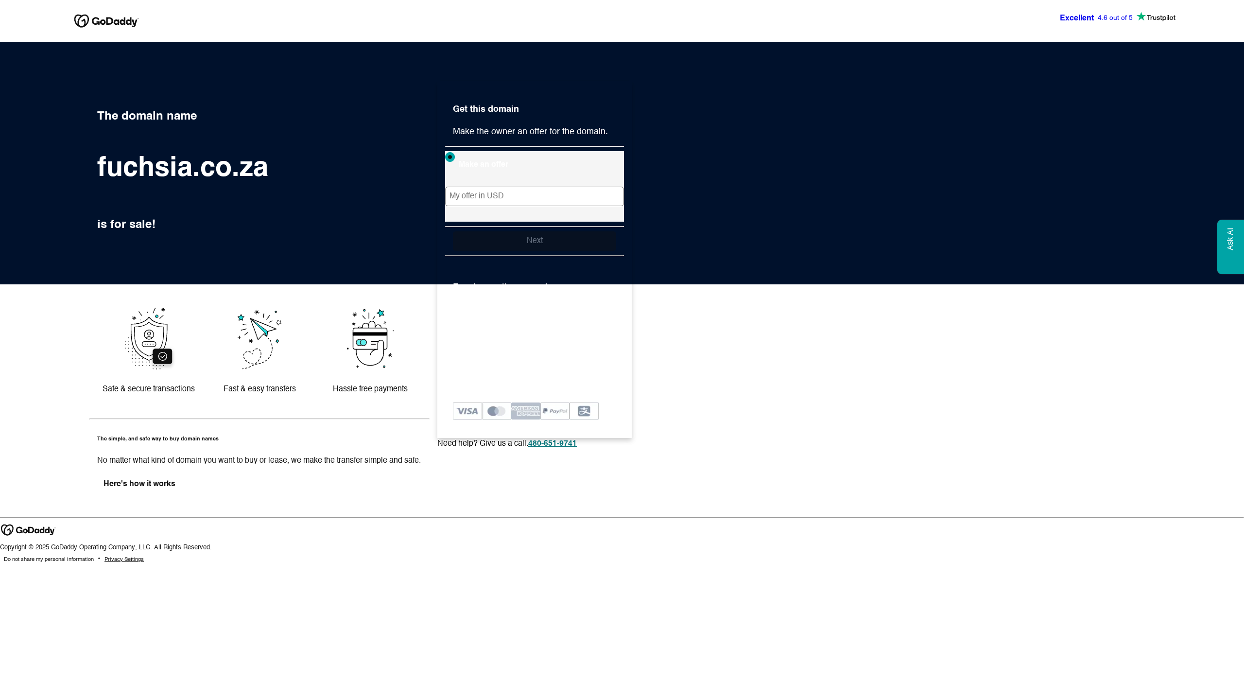
Task: Open the Privacy Settings link
Action: 124,559
